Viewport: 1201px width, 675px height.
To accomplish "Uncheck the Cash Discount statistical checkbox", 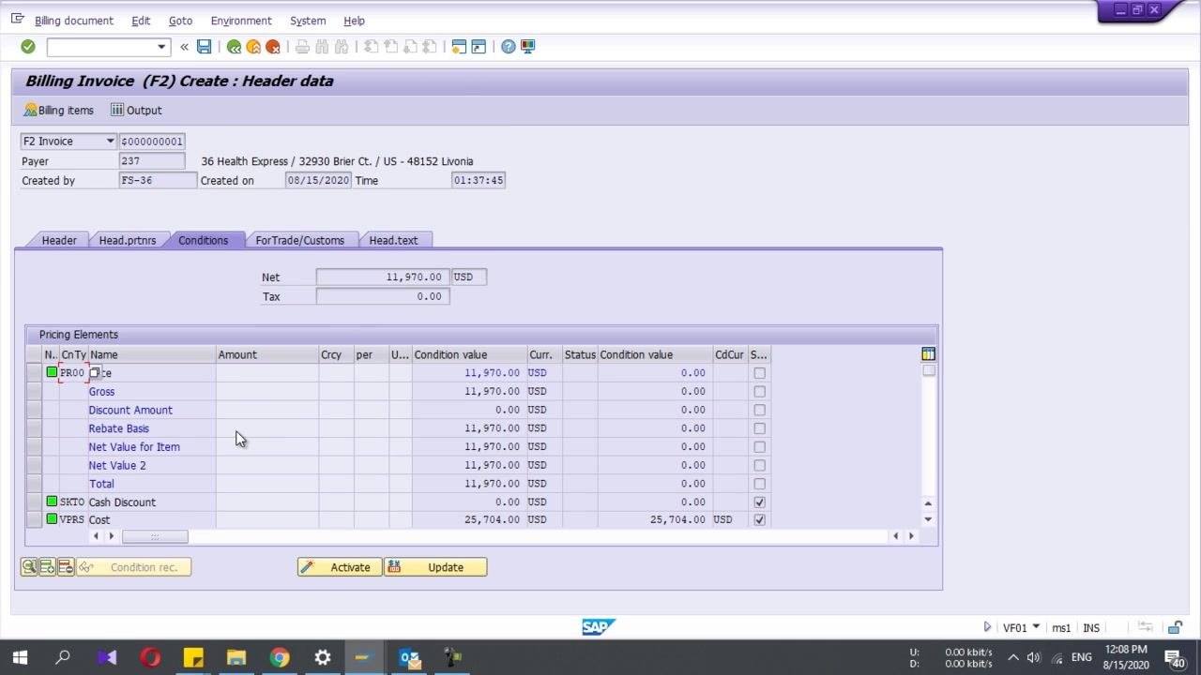I will click(x=759, y=502).
